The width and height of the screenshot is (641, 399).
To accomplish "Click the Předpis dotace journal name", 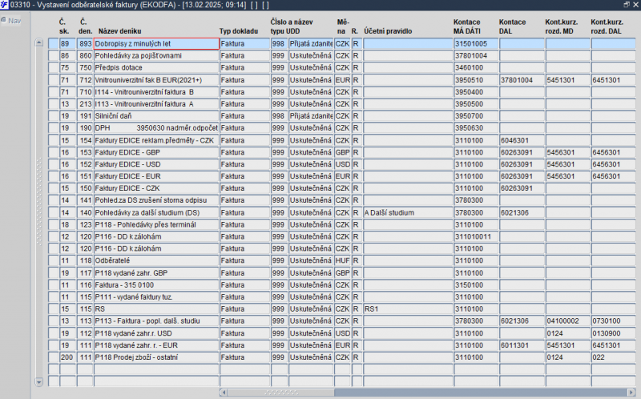I will (x=156, y=67).
